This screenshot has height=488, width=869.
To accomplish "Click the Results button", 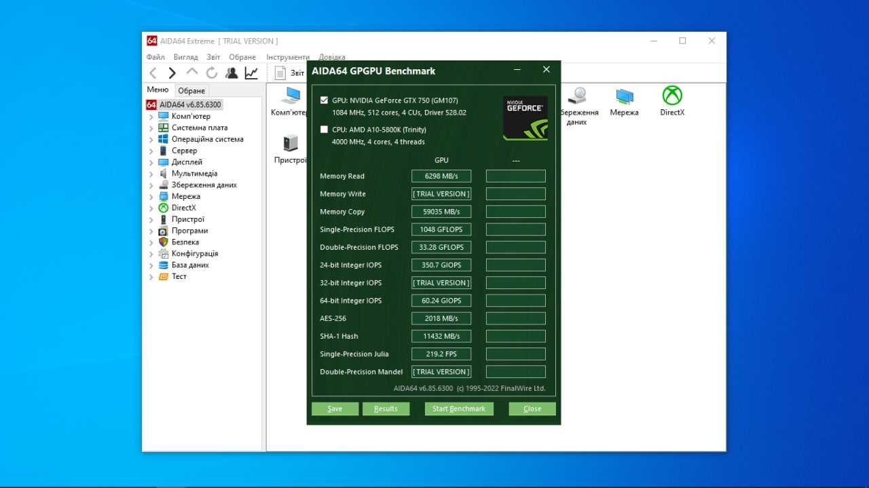I will 386,409.
